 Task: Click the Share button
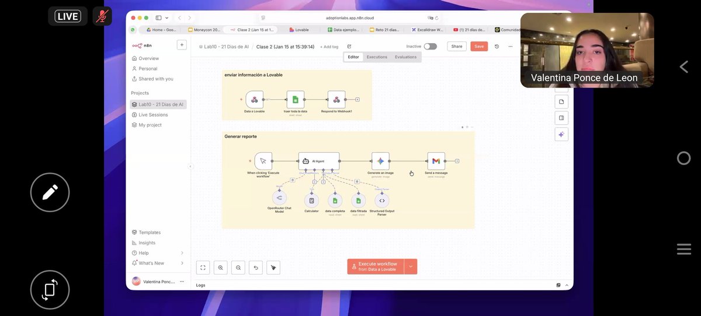457,46
